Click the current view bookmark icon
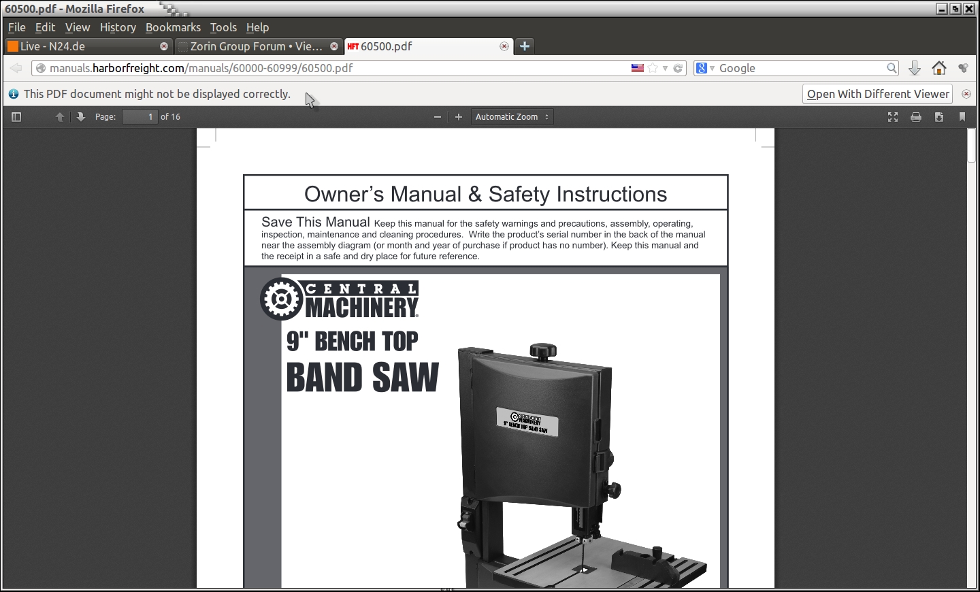The width and height of the screenshot is (980, 592). pyautogui.click(x=962, y=117)
